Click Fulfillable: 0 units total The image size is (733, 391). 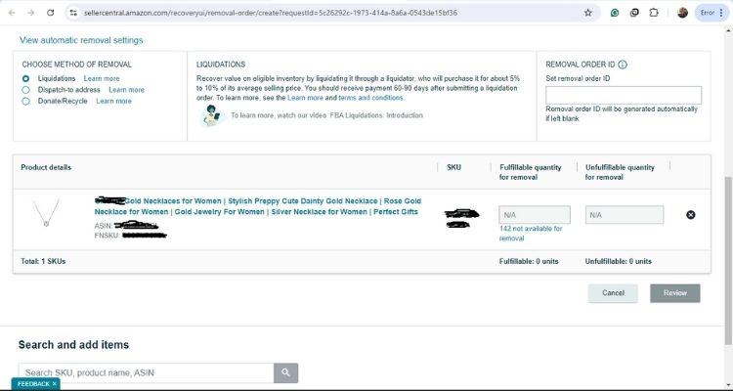[x=529, y=261]
